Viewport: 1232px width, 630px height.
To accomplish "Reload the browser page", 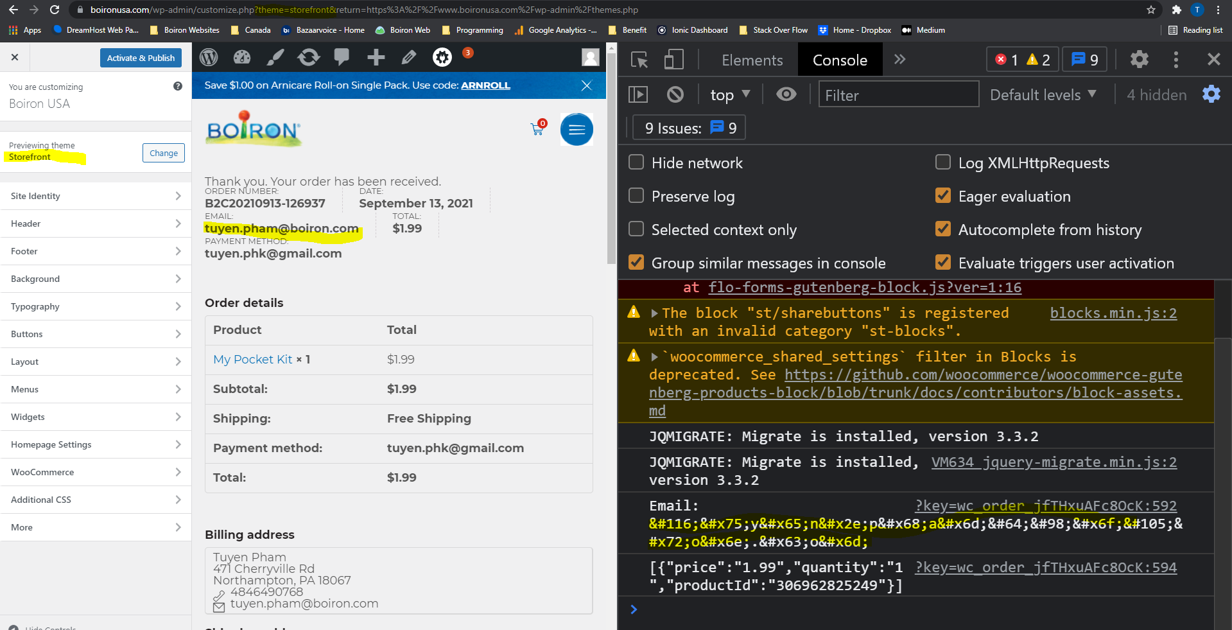I will pyautogui.click(x=55, y=10).
